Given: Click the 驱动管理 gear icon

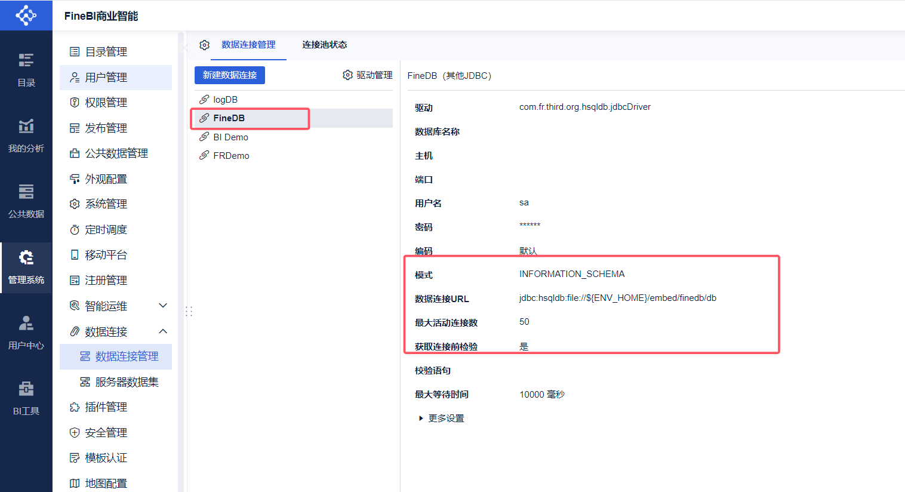Looking at the screenshot, I should [347, 75].
